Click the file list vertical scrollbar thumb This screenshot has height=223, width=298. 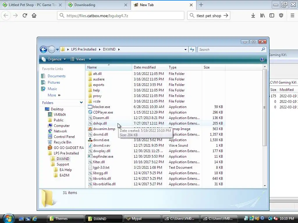point(265,107)
